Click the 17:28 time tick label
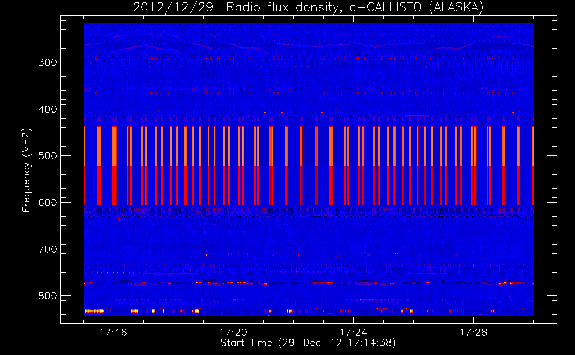 (473, 332)
